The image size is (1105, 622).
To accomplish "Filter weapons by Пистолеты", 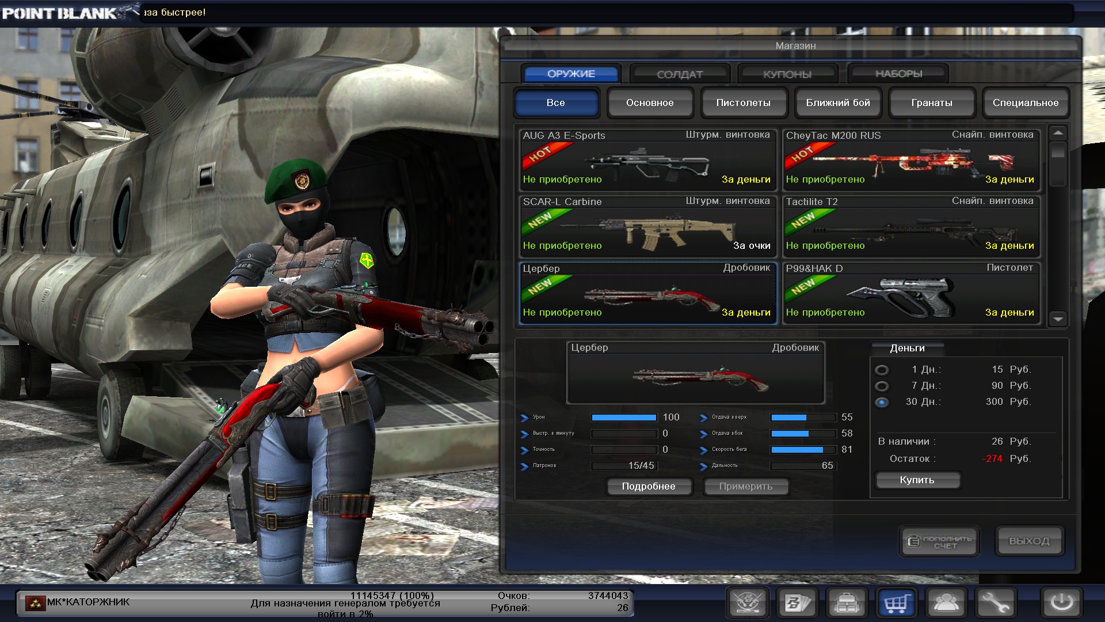I will [x=744, y=103].
